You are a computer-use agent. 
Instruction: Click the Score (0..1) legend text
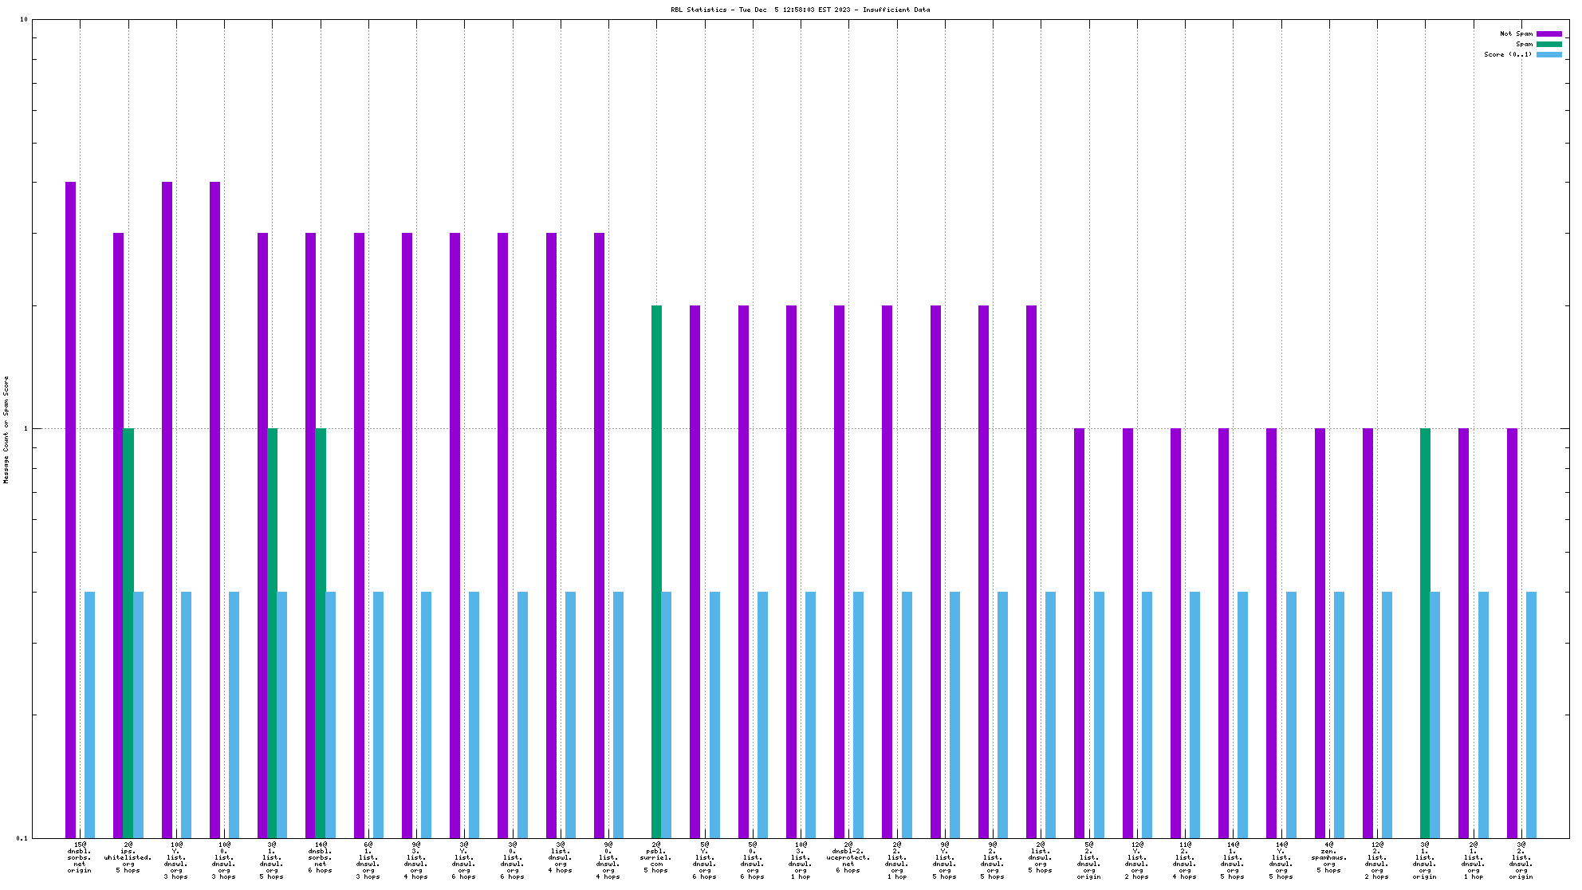point(1507,54)
